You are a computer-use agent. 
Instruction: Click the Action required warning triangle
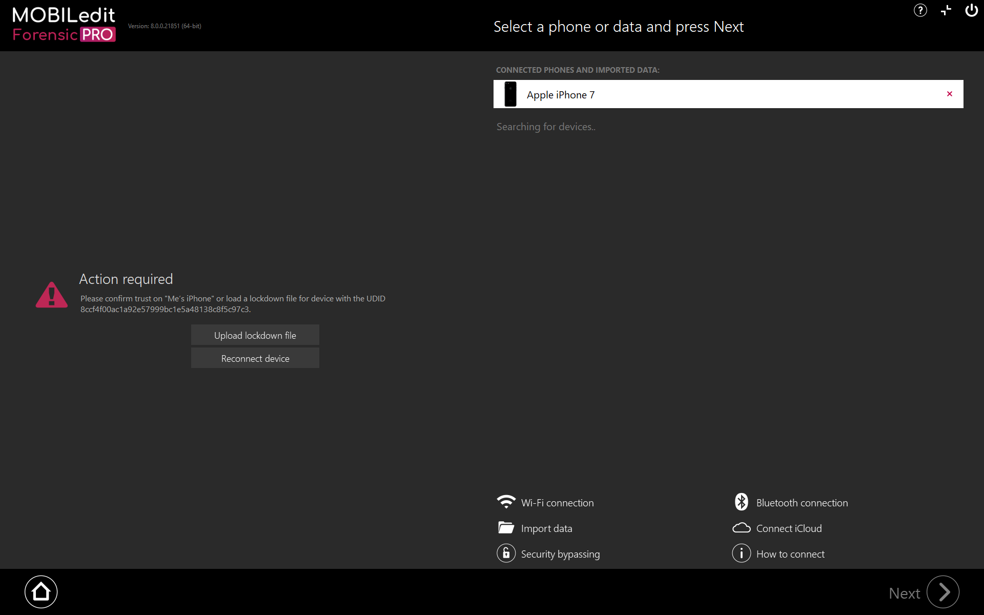51,295
